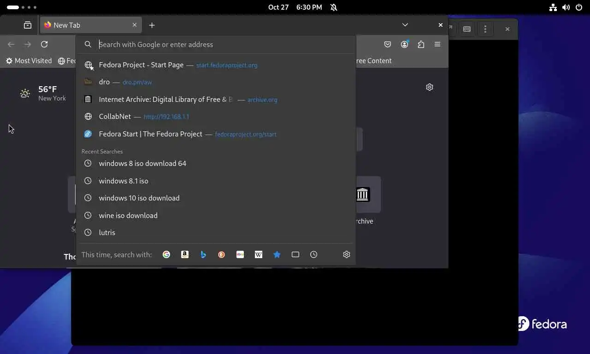Open new tab page personalize gear
Viewport: 590px width, 354px height.
(x=430, y=87)
